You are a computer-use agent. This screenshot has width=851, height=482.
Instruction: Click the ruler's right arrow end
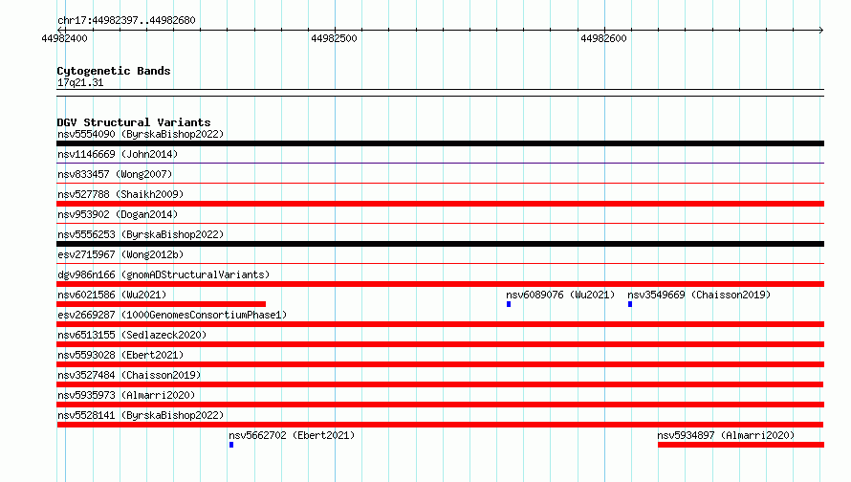820,30
